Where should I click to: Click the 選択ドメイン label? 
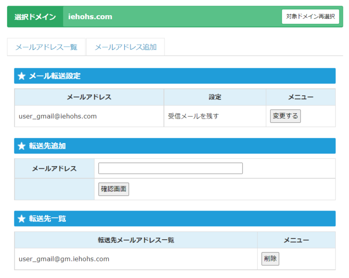tap(35, 17)
